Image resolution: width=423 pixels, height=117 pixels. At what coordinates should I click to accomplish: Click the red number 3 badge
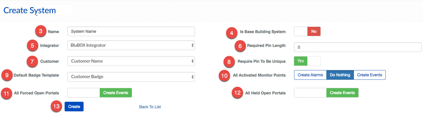point(41,31)
